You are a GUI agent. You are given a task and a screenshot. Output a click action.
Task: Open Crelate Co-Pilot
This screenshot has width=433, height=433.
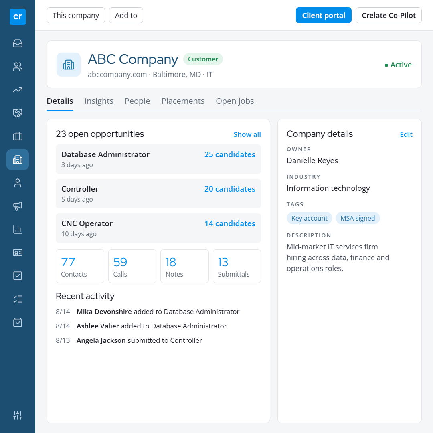(388, 16)
